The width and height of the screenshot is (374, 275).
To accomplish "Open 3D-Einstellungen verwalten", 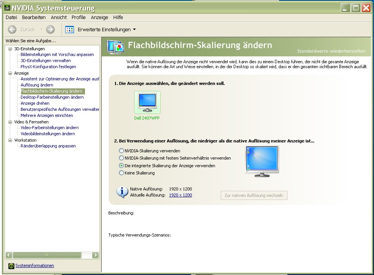I will pyautogui.click(x=45, y=61).
